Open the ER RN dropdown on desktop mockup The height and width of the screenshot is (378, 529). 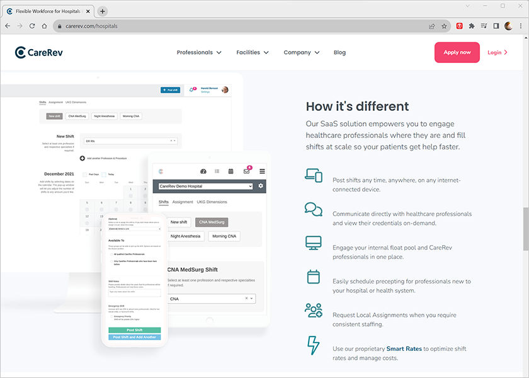[131, 141]
